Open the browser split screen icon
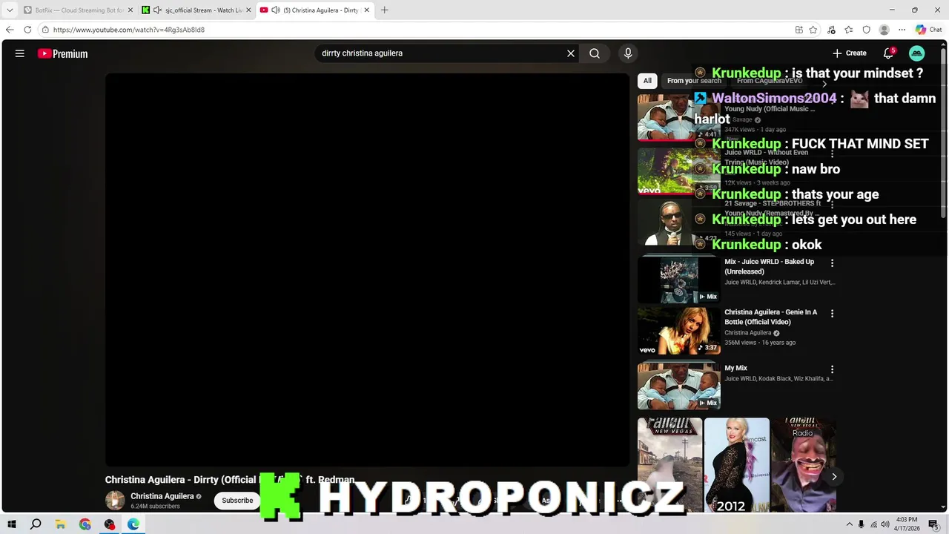Viewport: 949px width, 534px height. pyautogui.click(x=798, y=30)
